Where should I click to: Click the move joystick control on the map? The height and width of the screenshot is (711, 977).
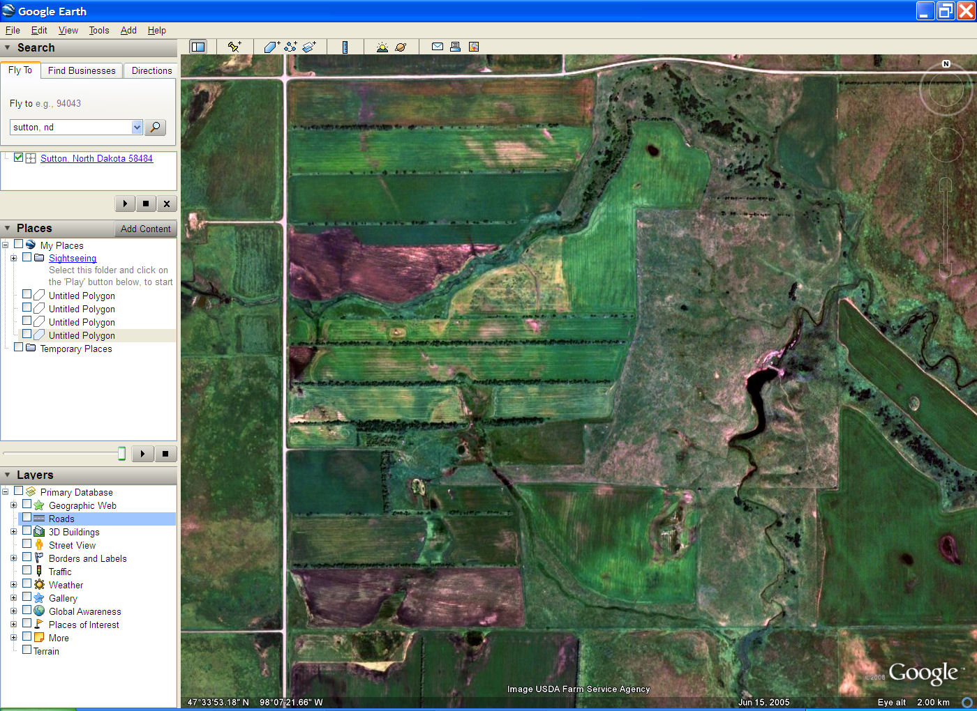[946, 145]
